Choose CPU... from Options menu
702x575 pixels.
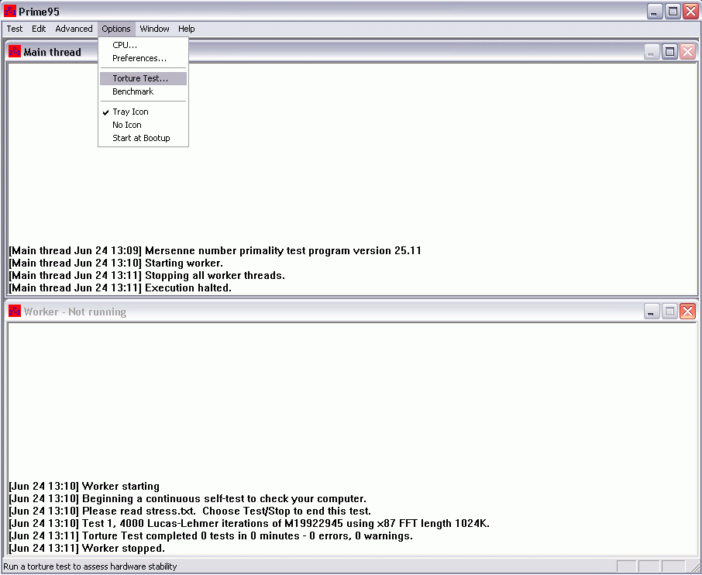click(143, 45)
